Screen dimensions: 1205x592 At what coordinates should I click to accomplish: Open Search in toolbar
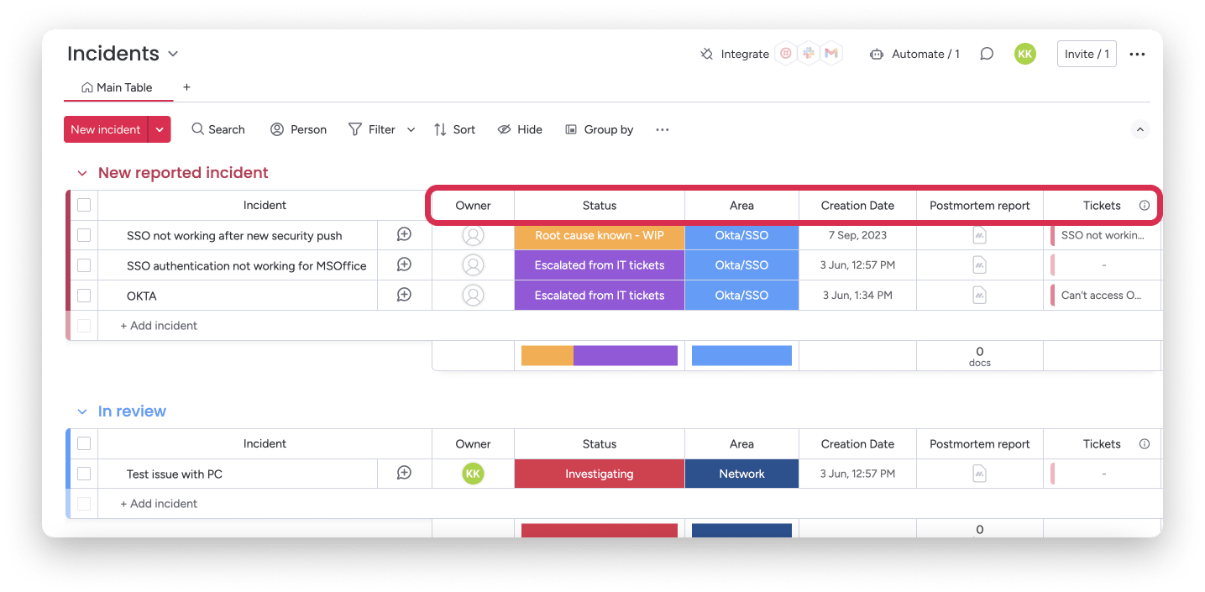coord(218,129)
